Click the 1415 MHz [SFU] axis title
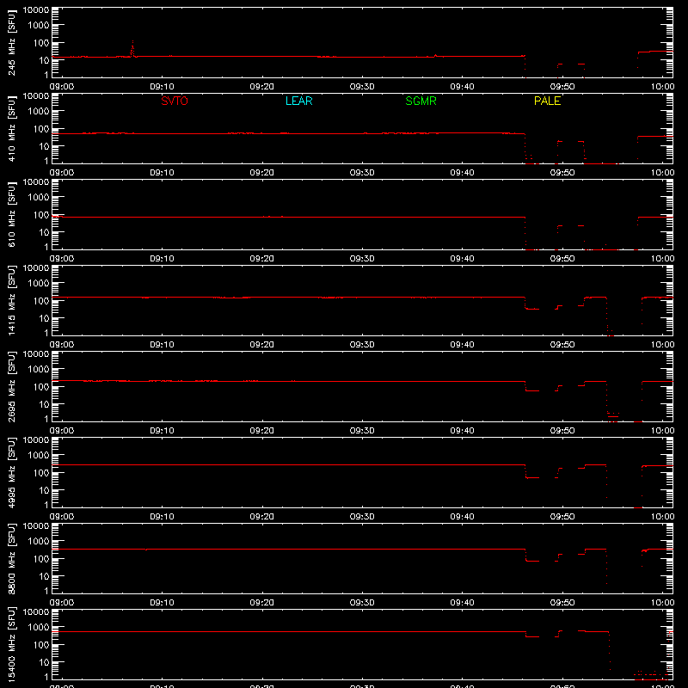This screenshot has height=688, width=688. coord(12,300)
